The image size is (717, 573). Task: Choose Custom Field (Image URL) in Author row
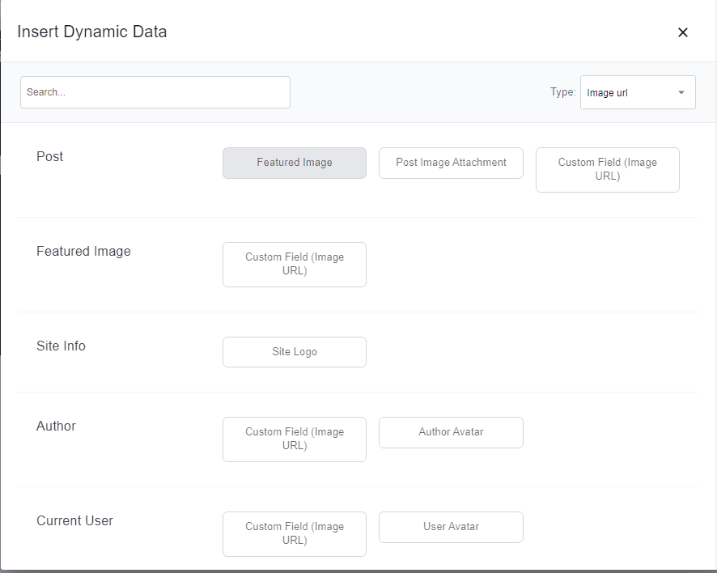(x=295, y=439)
